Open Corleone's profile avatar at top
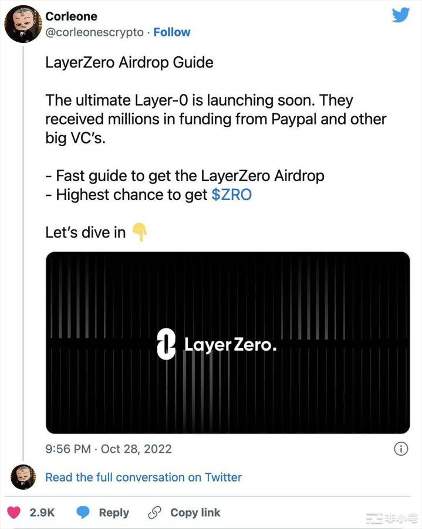 22,25
